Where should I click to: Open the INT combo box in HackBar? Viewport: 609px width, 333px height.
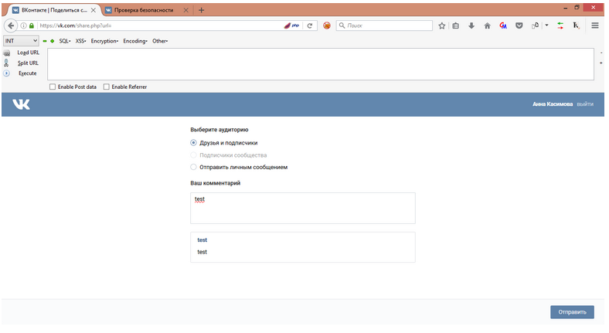pyautogui.click(x=21, y=40)
